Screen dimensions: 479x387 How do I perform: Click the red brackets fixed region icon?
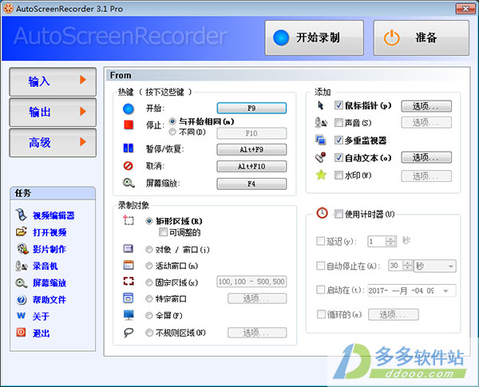coord(129,281)
